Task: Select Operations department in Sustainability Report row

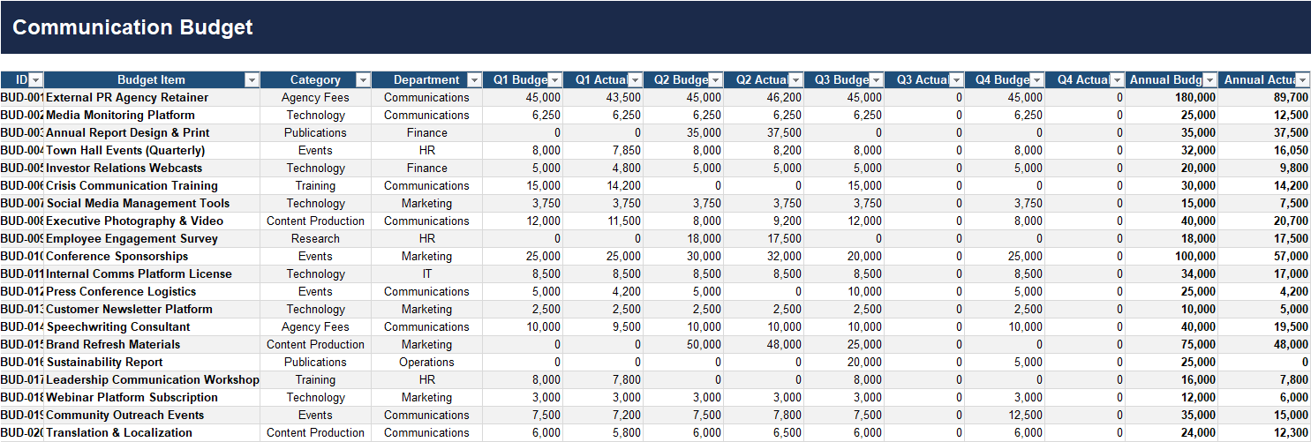Action: click(x=426, y=363)
